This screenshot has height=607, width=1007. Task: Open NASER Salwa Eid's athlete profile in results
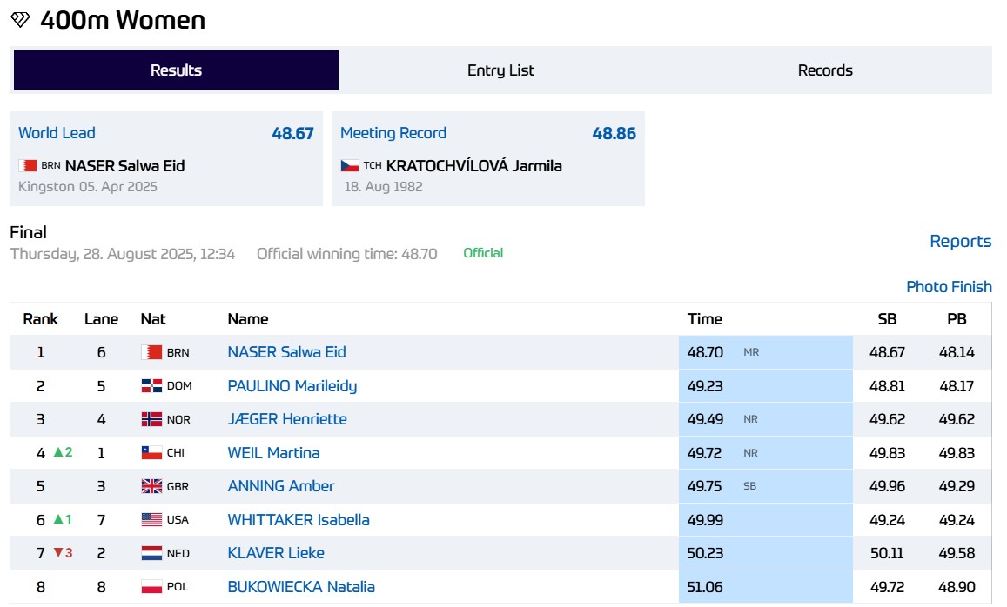point(286,352)
